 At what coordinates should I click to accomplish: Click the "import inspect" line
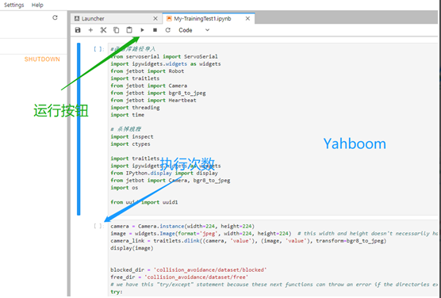(132, 136)
